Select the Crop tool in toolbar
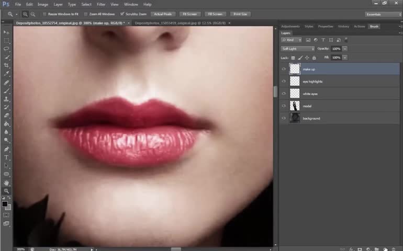This screenshot has height=251, width=403. 6,65
